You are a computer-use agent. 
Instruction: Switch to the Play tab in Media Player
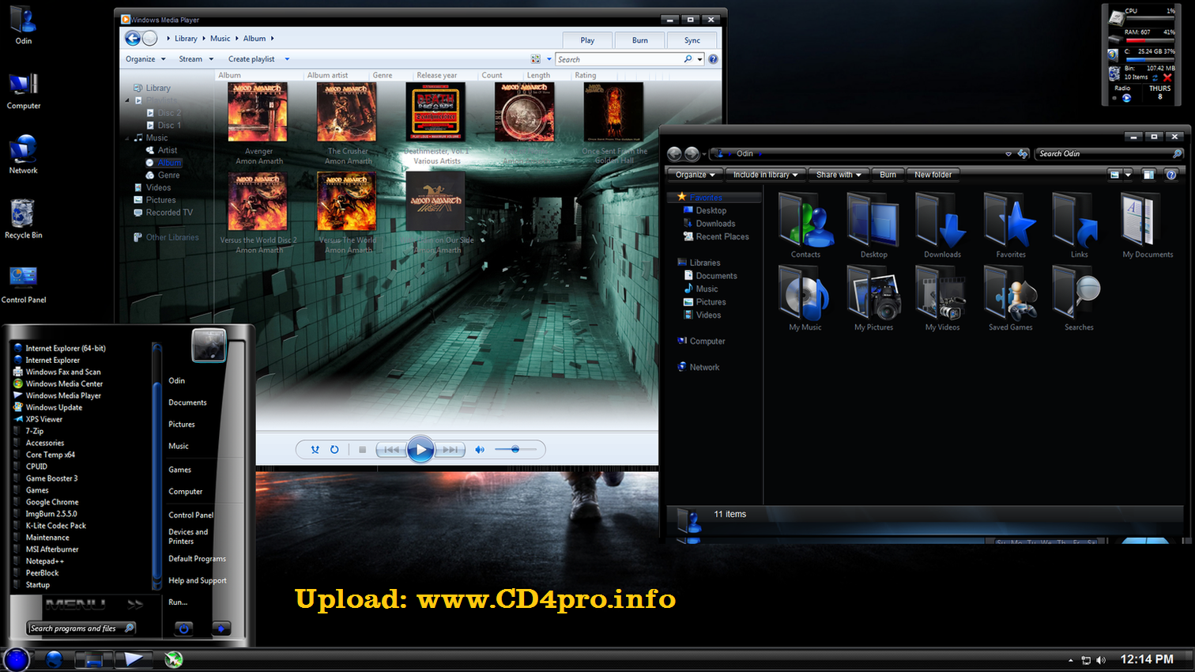point(587,40)
